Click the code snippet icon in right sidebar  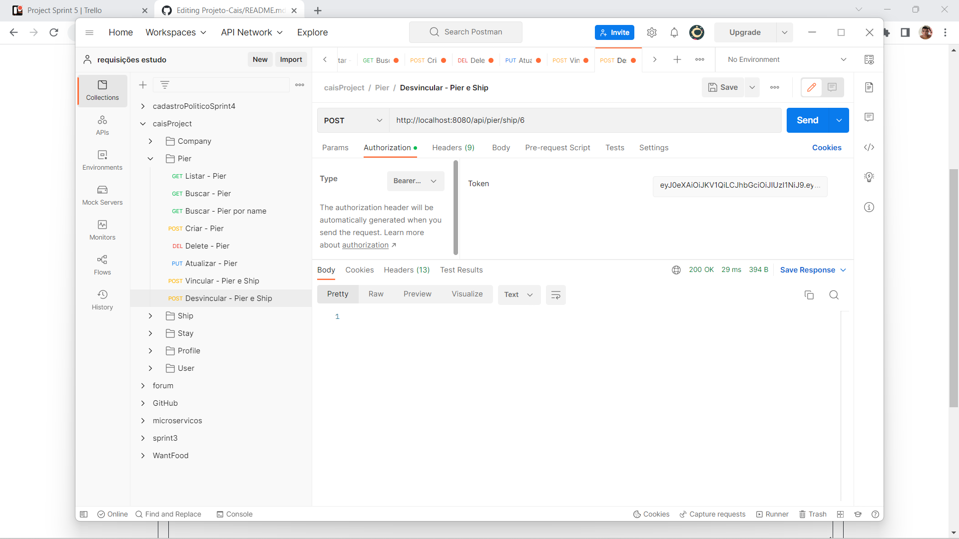pyautogui.click(x=869, y=147)
